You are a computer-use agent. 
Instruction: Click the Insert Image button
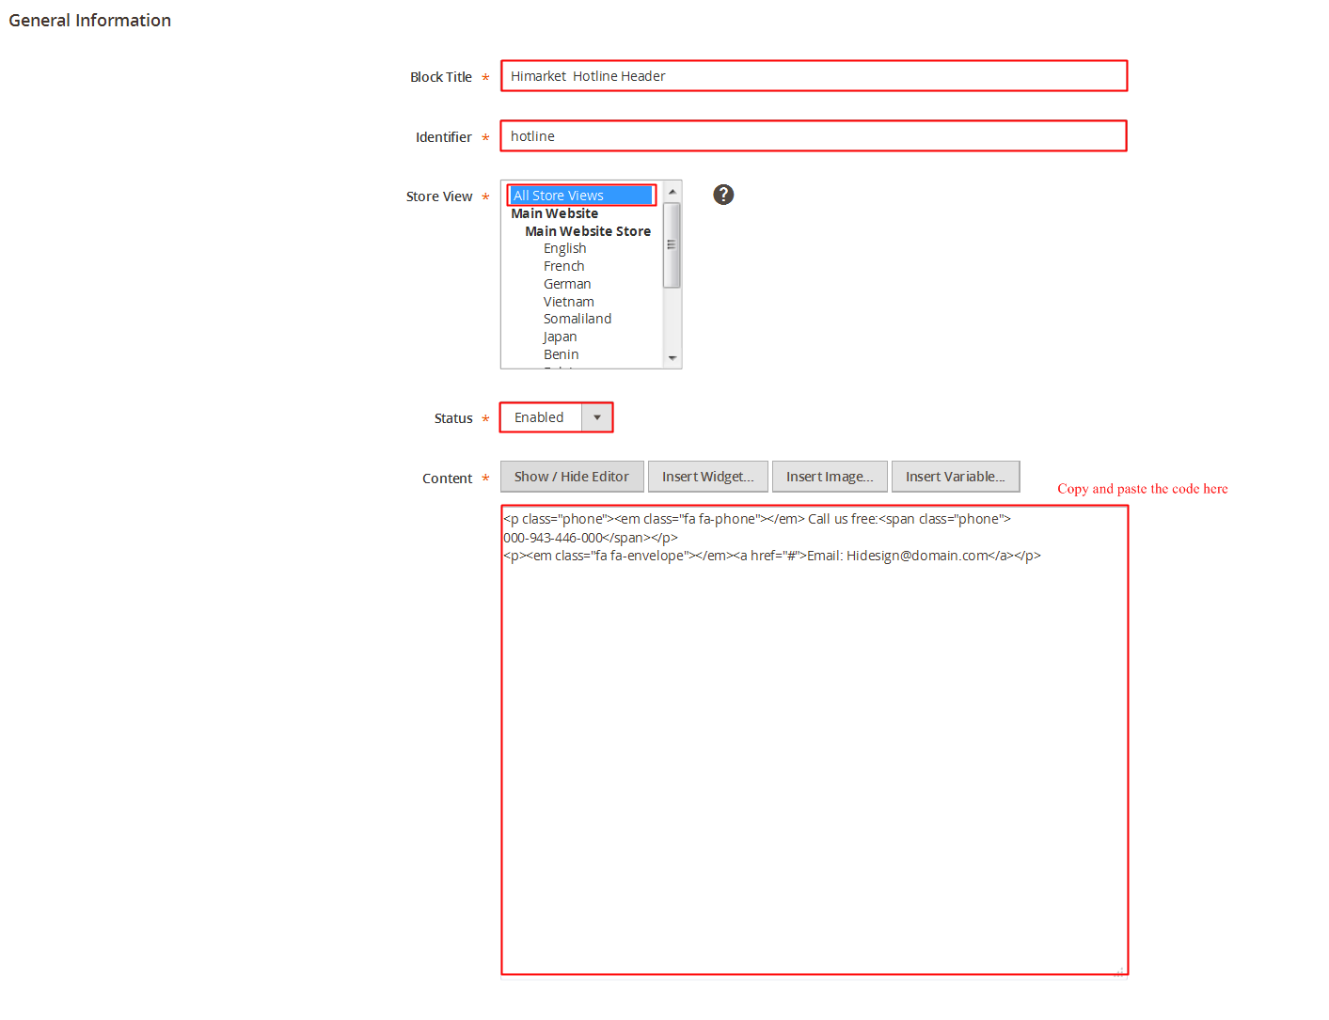(829, 477)
